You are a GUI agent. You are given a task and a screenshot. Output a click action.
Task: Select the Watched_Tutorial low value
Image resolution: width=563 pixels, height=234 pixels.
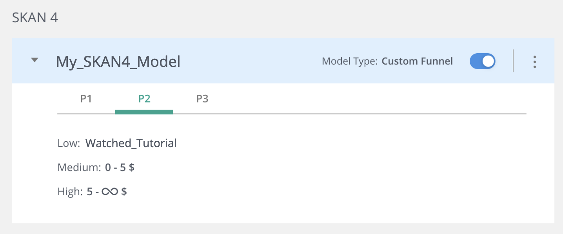click(131, 143)
